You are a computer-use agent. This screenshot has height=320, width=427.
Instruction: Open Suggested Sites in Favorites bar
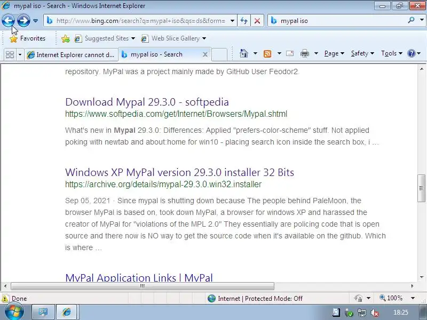click(x=105, y=38)
